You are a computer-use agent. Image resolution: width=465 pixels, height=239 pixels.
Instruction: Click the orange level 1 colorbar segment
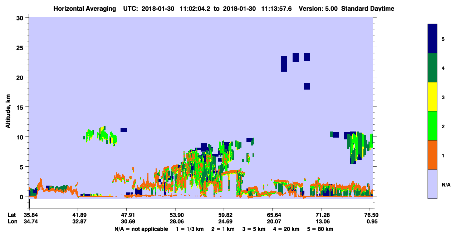click(432, 155)
